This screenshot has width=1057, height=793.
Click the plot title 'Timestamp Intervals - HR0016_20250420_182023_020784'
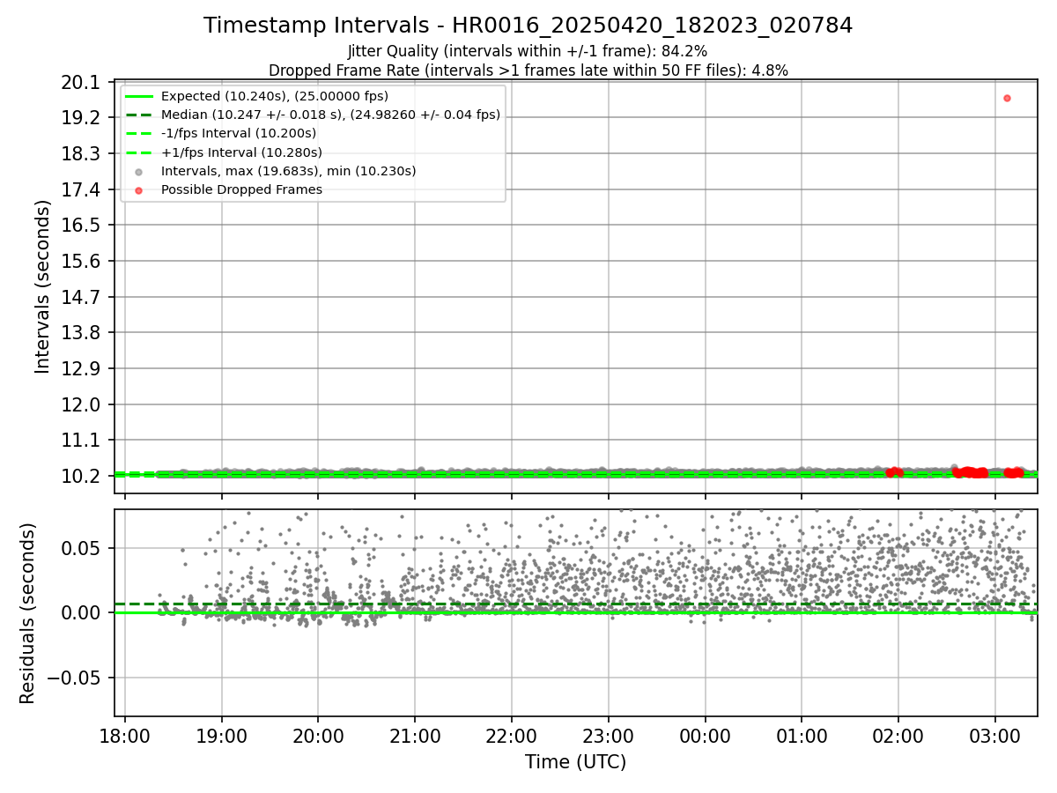click(528, 26)
